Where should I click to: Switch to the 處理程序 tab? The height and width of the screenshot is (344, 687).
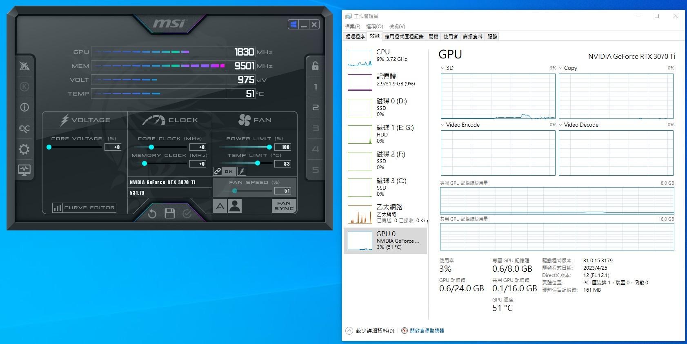[355, 36]
